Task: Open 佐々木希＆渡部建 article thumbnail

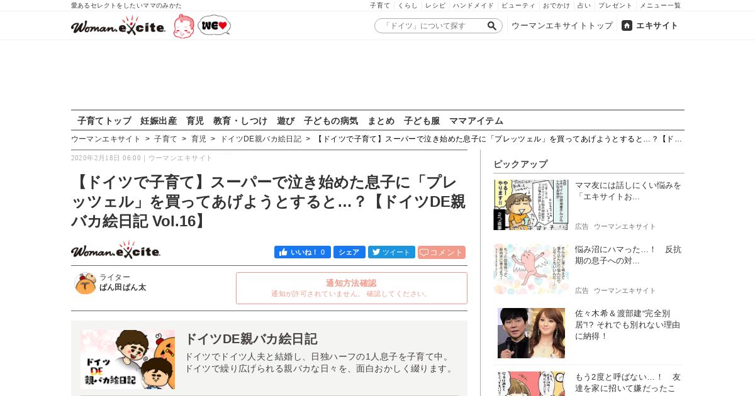Action: (x=531, y=333)
